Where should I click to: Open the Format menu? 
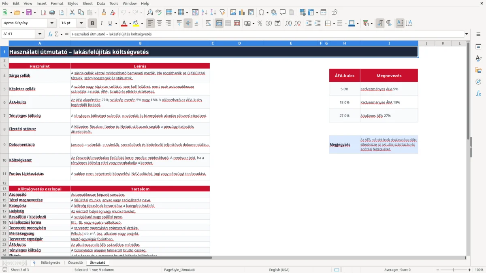(57, 3)
